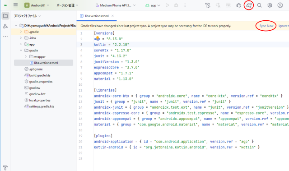Open IDE settings gear icon

pos(270,5)
